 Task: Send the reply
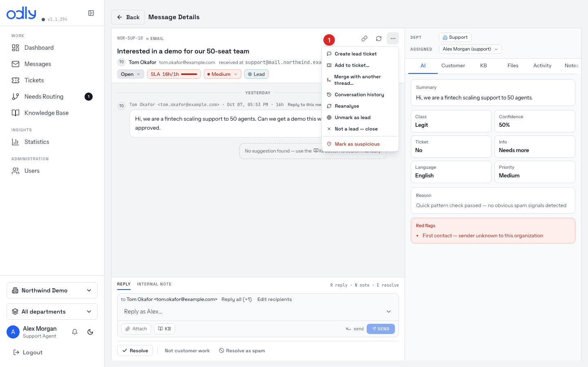[x=381, y=329]
